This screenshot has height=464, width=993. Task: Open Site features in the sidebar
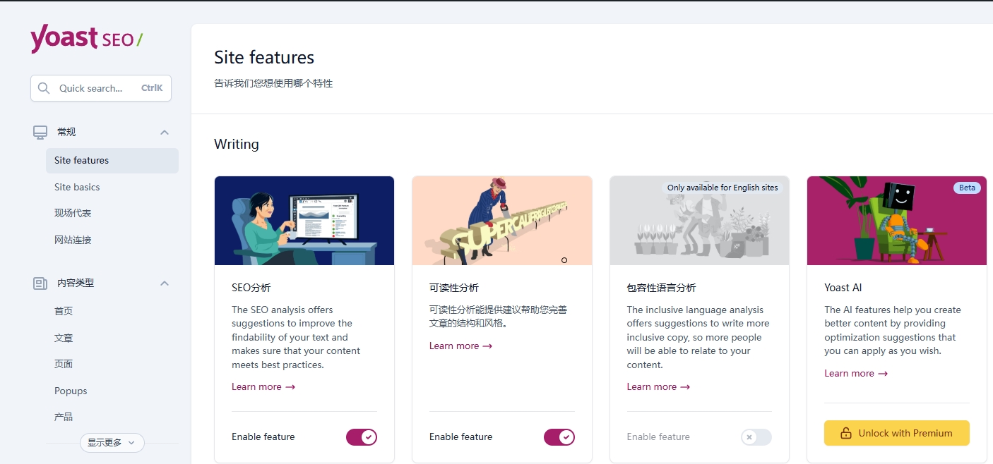pyautogui.click(x=112, y=160)
